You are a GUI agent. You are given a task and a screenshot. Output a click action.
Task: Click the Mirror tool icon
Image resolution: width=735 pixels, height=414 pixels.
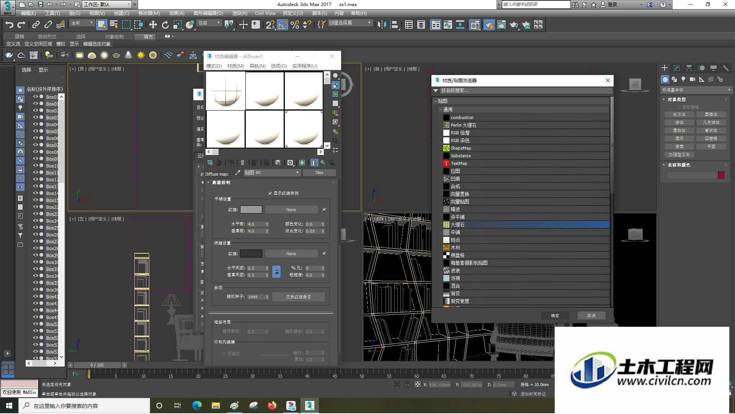click(382, 25)
